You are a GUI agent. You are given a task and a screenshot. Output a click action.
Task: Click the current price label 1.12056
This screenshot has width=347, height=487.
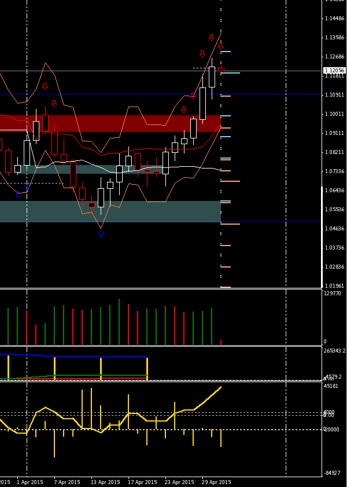(x=334, y=71)
